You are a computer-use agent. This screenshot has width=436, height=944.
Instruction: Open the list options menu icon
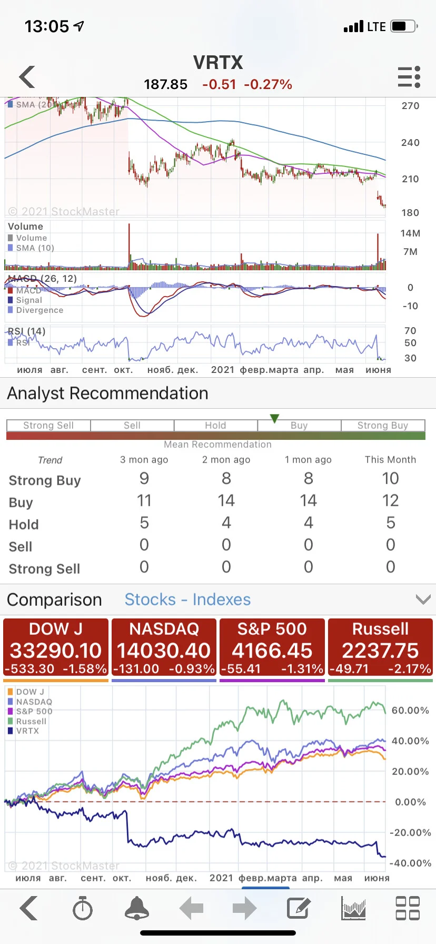[409, 77]
